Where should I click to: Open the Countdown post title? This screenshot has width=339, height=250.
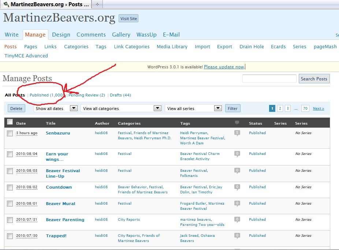59,187
